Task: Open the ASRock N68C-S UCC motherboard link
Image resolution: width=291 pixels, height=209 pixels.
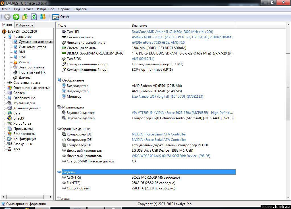Action: 182,37
